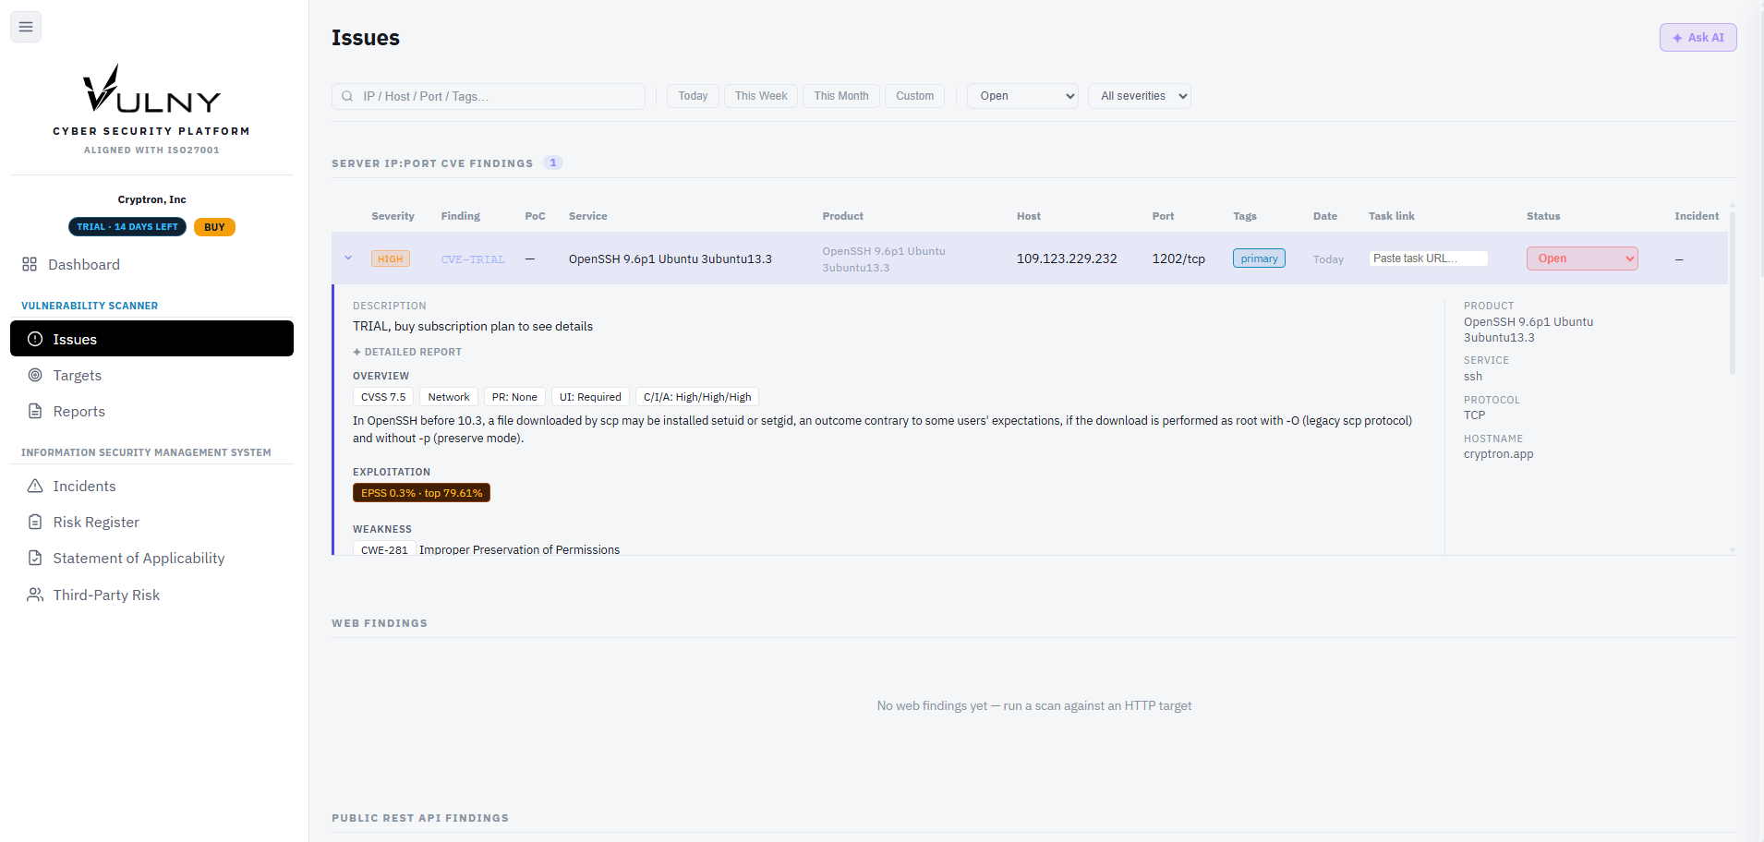The height and width of the screenshot is (842, 1764).
Task: Click the sparkle icon in Ask AI
Action: coord(1677,38)
